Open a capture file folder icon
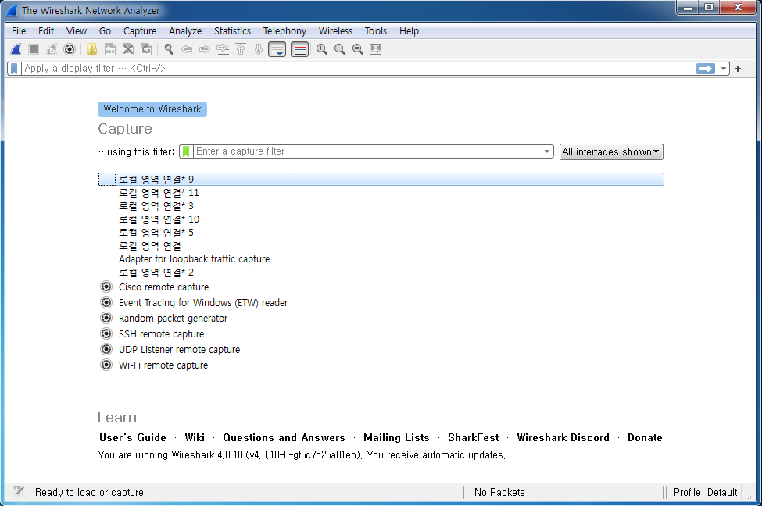 tap(91, 49)
